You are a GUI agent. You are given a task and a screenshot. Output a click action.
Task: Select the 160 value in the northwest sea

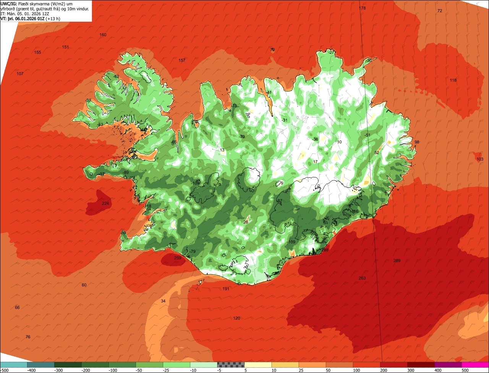(x=103, y=35)
